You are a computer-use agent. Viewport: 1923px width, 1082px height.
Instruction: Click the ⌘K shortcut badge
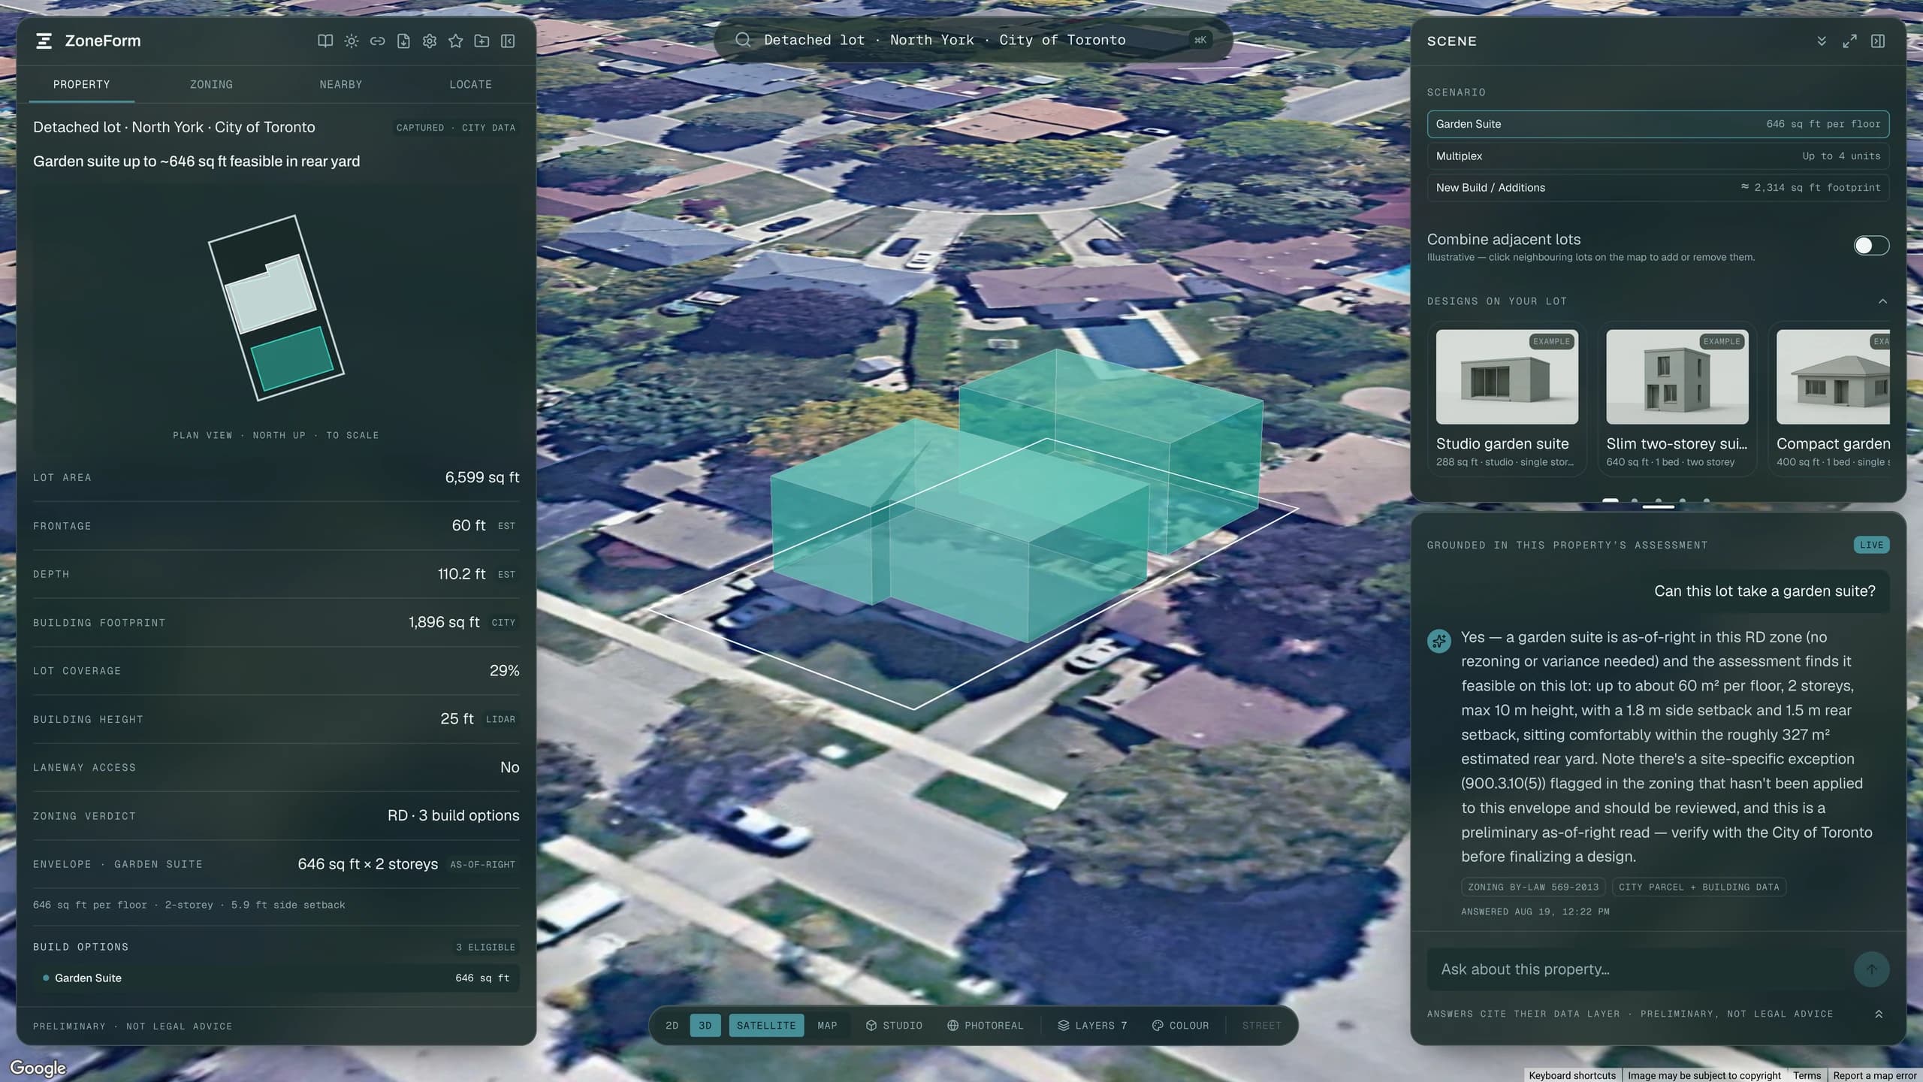point(1200,40)
